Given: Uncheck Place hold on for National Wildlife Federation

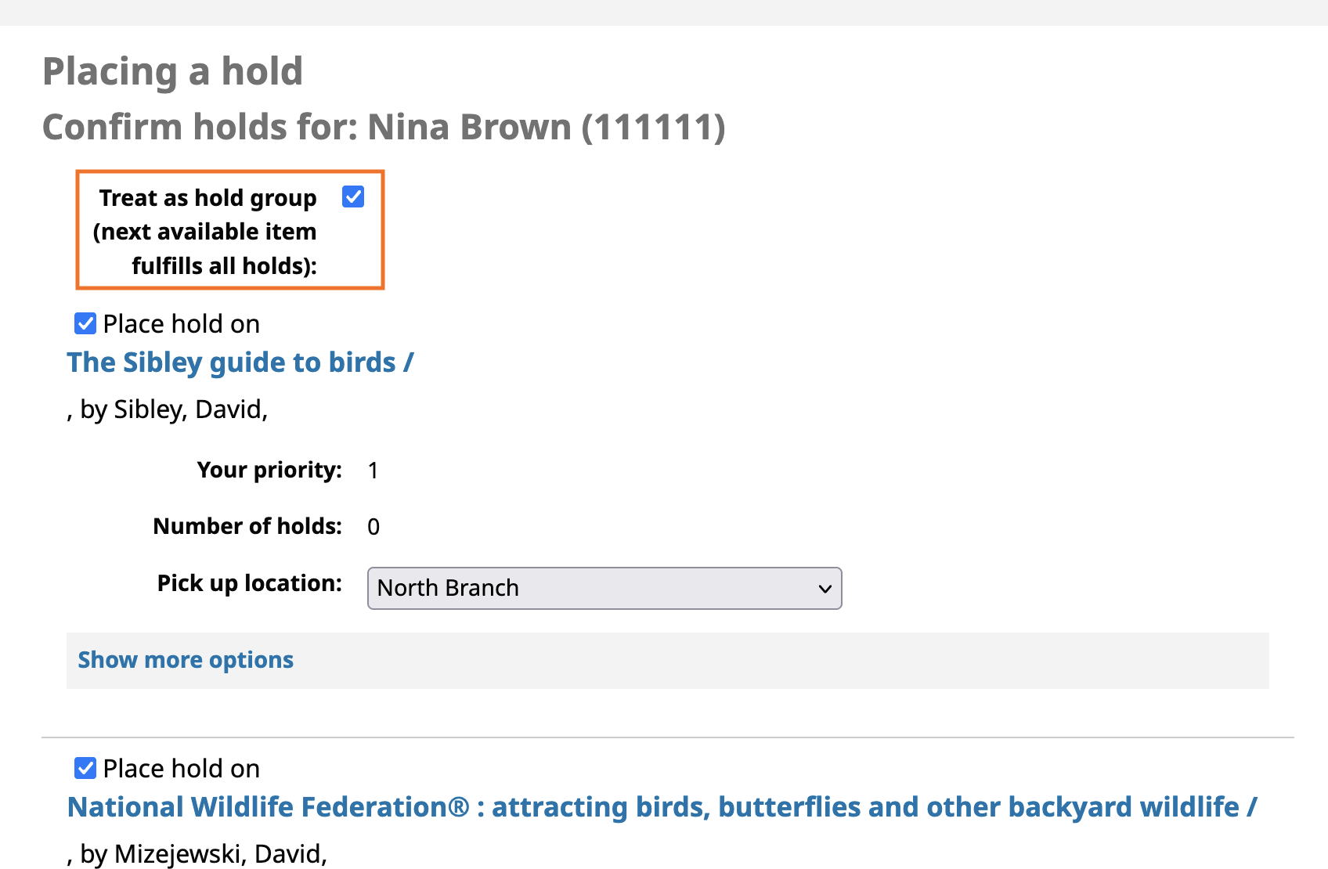Looking at the screenshot, I should click(85, 768).
